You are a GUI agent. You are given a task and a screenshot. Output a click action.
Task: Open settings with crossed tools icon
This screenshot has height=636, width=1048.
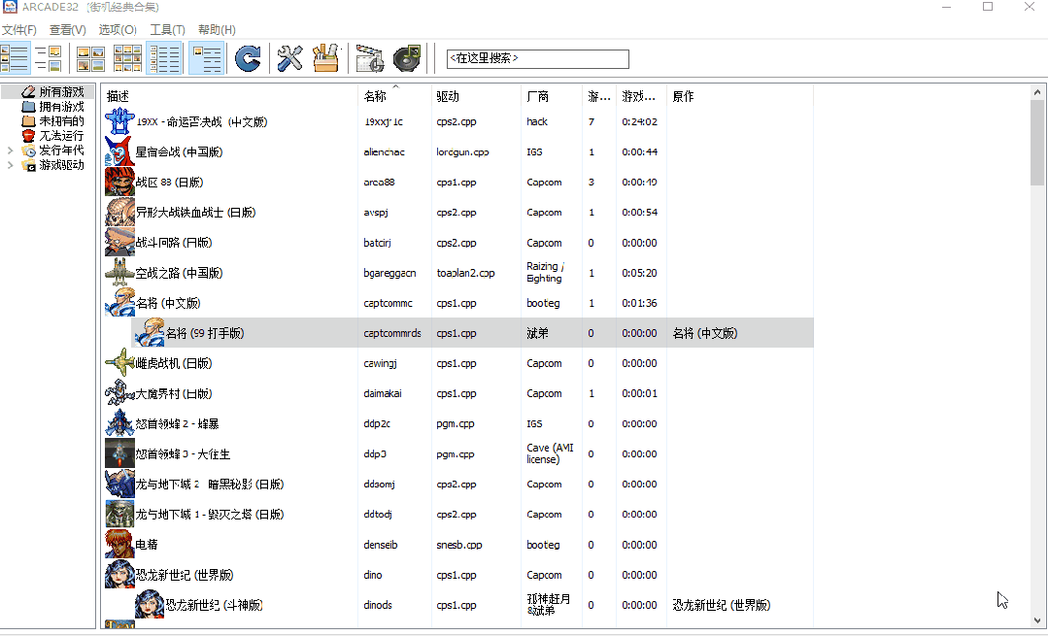coord(290,58)
